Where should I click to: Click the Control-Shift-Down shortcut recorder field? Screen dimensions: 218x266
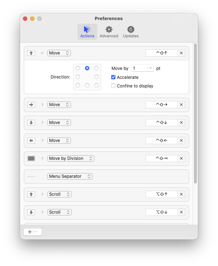(161, 123)
